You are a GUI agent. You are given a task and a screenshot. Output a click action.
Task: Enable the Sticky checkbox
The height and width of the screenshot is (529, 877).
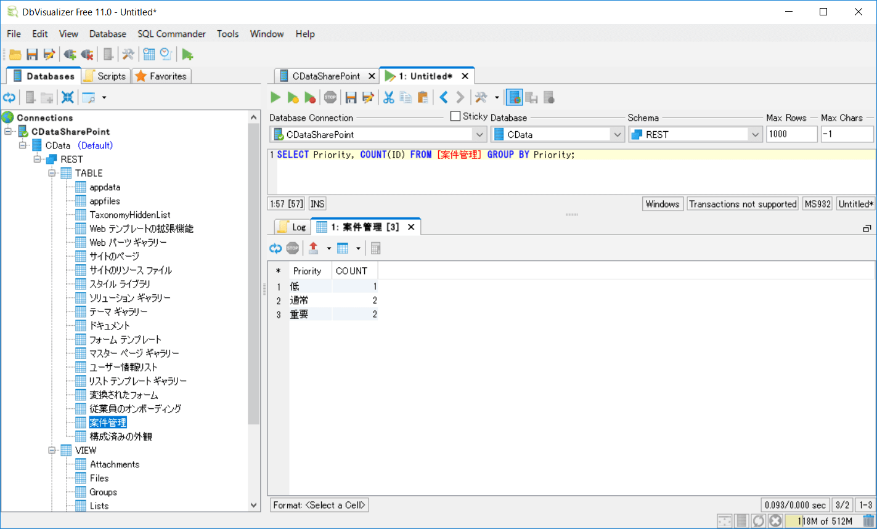(455, 116)
